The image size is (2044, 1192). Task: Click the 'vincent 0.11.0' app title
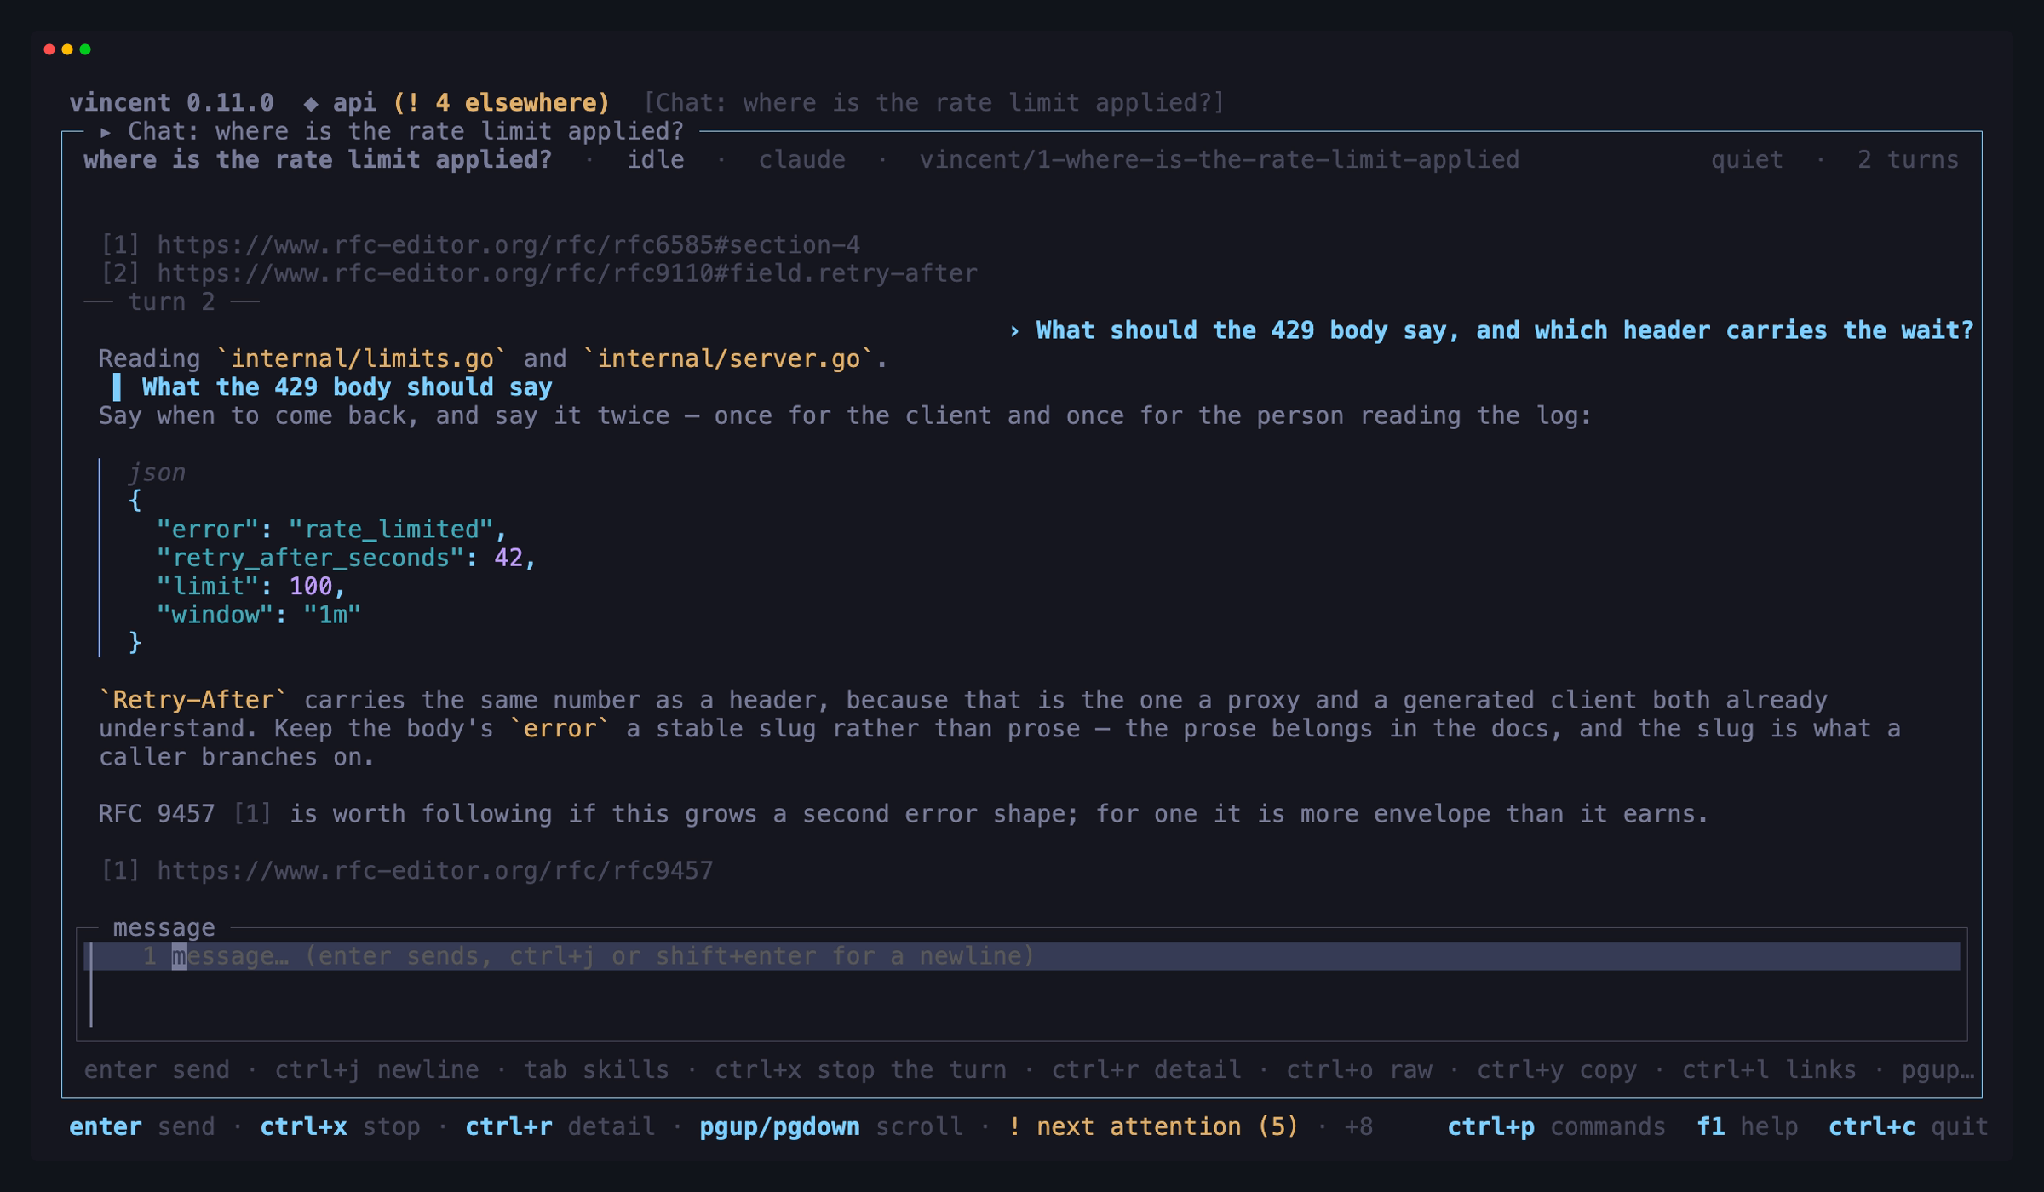[171, 103]
